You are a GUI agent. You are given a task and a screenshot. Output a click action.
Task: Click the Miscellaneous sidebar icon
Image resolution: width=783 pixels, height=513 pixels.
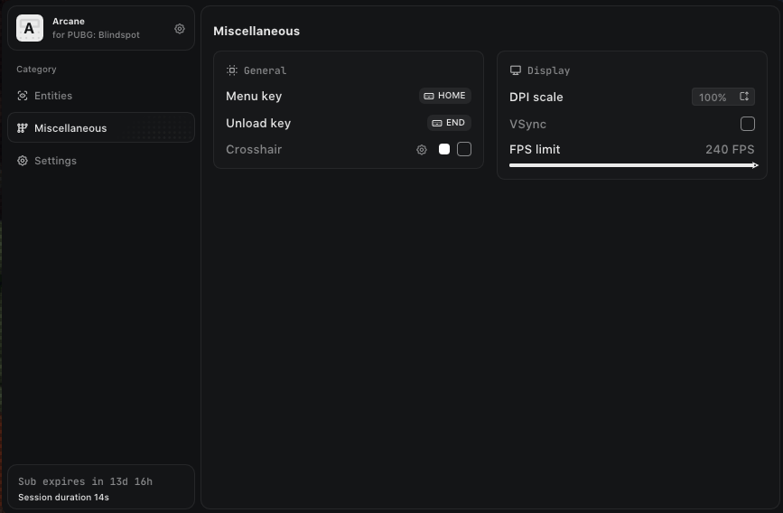click(23, 128)
